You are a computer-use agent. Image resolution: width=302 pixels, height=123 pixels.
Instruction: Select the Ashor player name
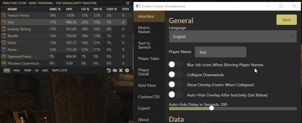[12, 50]
